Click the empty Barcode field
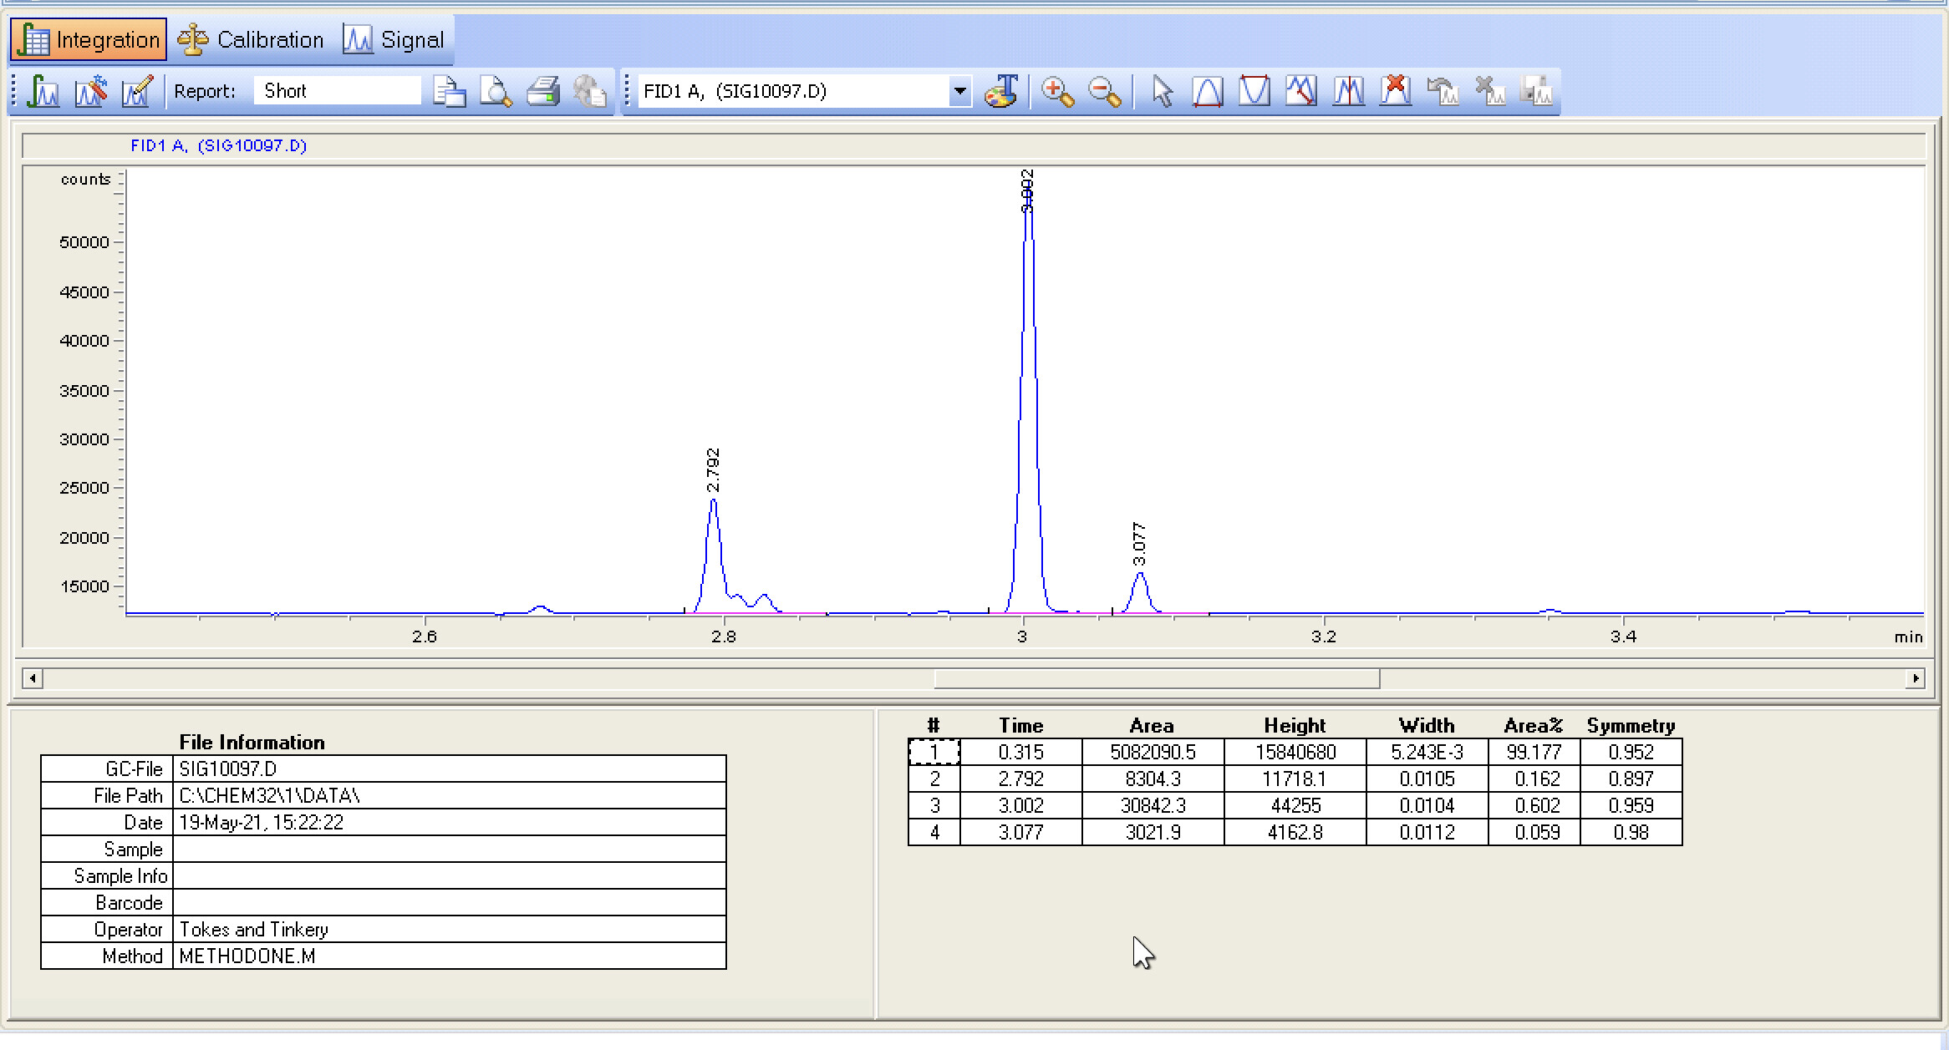 [450, 902]
